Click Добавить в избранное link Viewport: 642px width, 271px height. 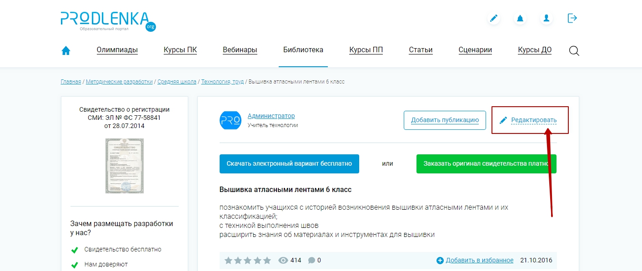click(479, 260)
